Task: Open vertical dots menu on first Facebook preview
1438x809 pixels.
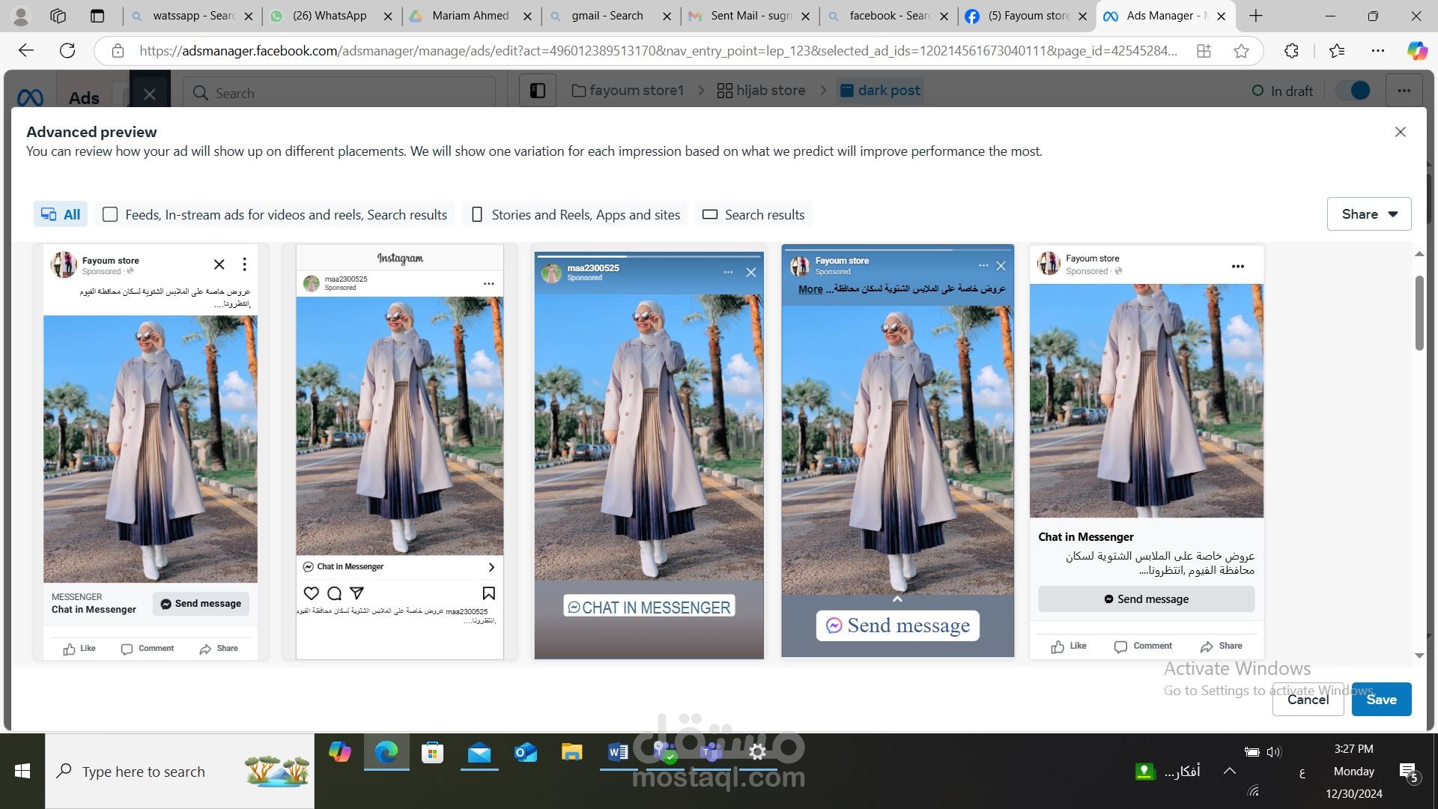Action: coord(244,264)
